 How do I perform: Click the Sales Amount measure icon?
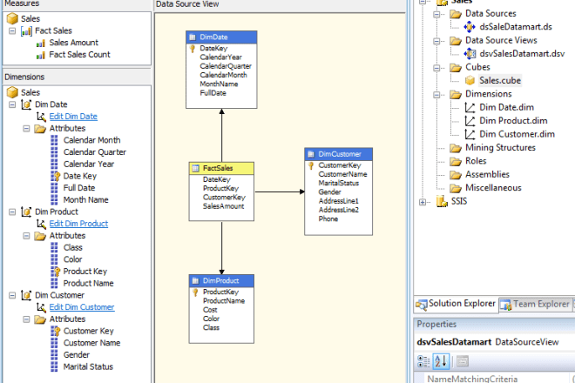[x=41, y=44]
